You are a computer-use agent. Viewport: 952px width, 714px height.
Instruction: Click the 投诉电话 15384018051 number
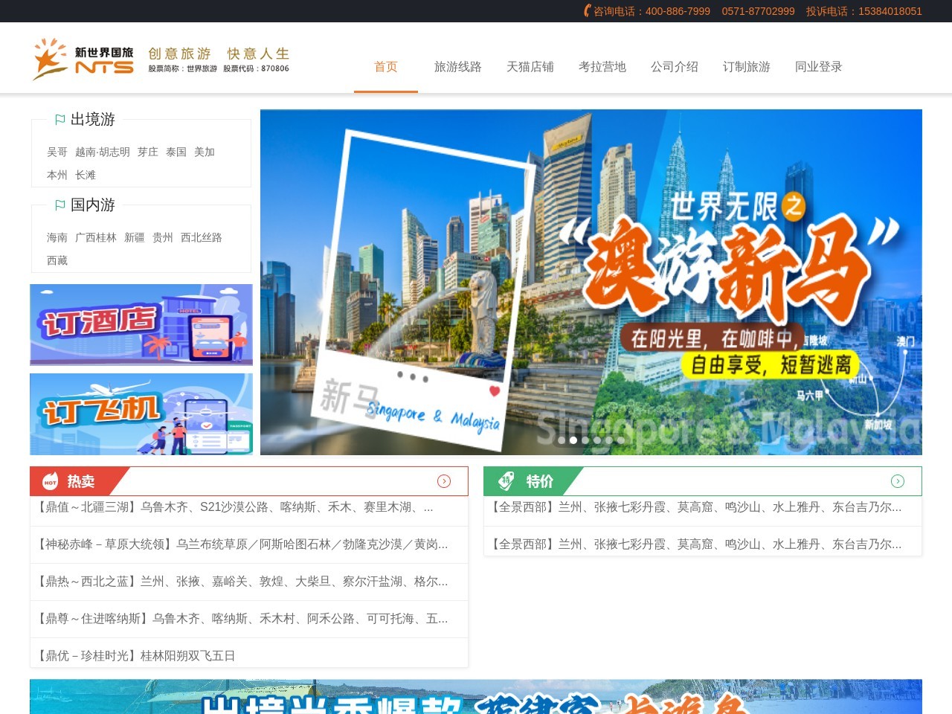864,11
